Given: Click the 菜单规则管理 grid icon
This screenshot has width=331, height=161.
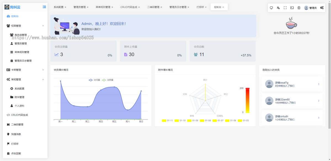Looking at the screenshot, I should (12, 52).
